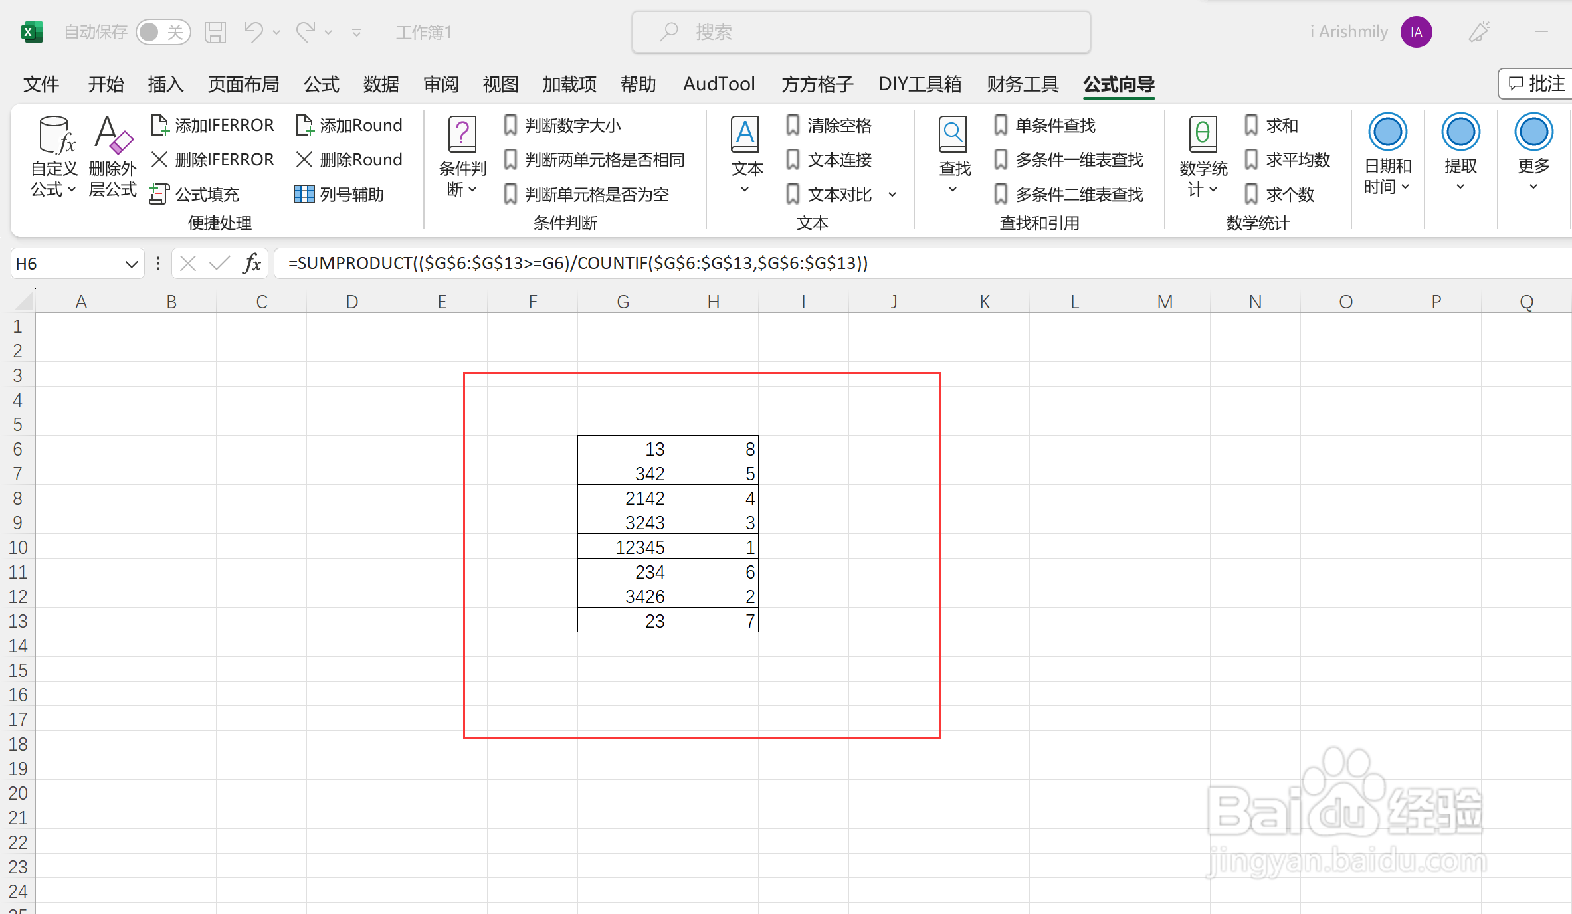Select cell G10 containing 12345

click(623, 547)
